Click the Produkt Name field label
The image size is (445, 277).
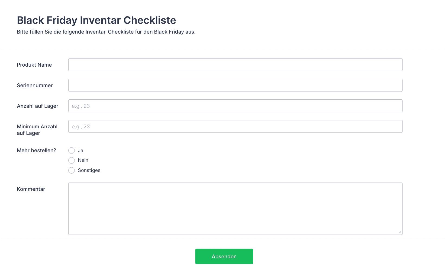(x=34, y=65)
